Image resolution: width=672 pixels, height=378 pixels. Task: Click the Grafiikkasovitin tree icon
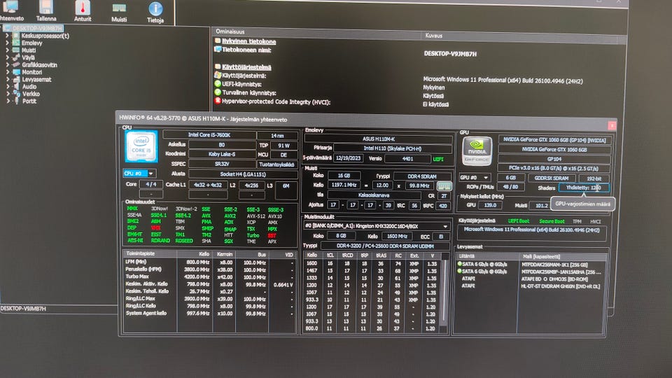[16, 64]
